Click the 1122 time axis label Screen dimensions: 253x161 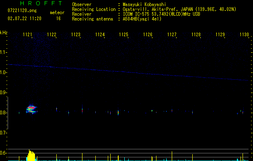click(51, 35)
